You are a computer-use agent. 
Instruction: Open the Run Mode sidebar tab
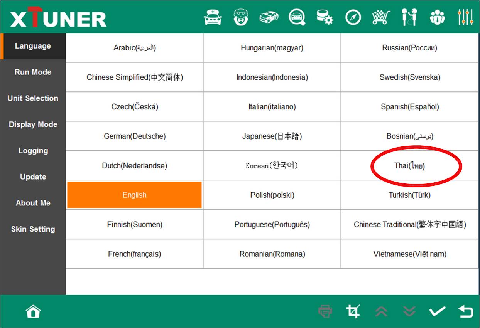[x=33, y=72]
